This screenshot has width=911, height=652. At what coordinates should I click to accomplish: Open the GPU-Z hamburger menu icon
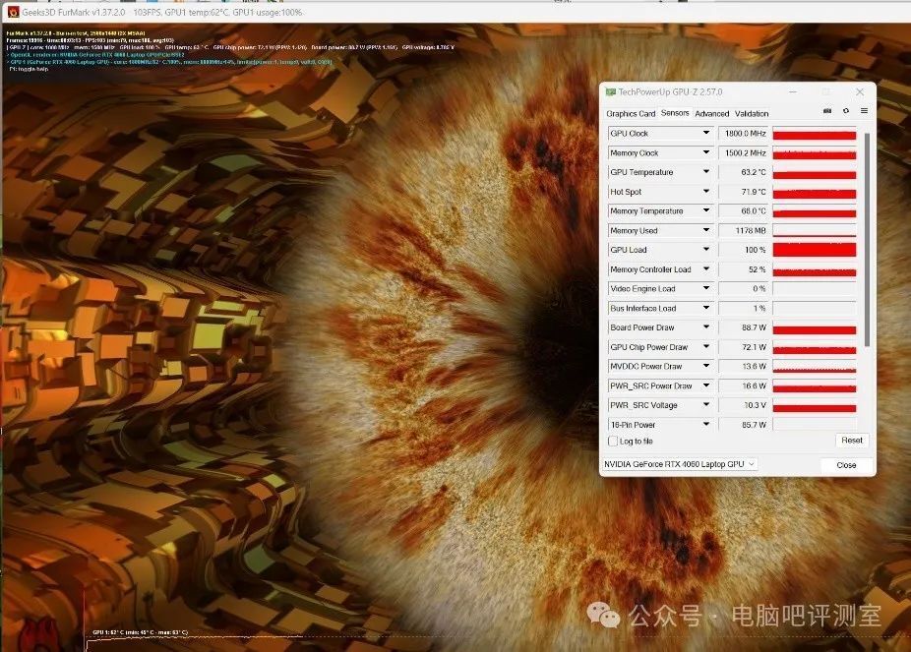click(x=864, y=111)
